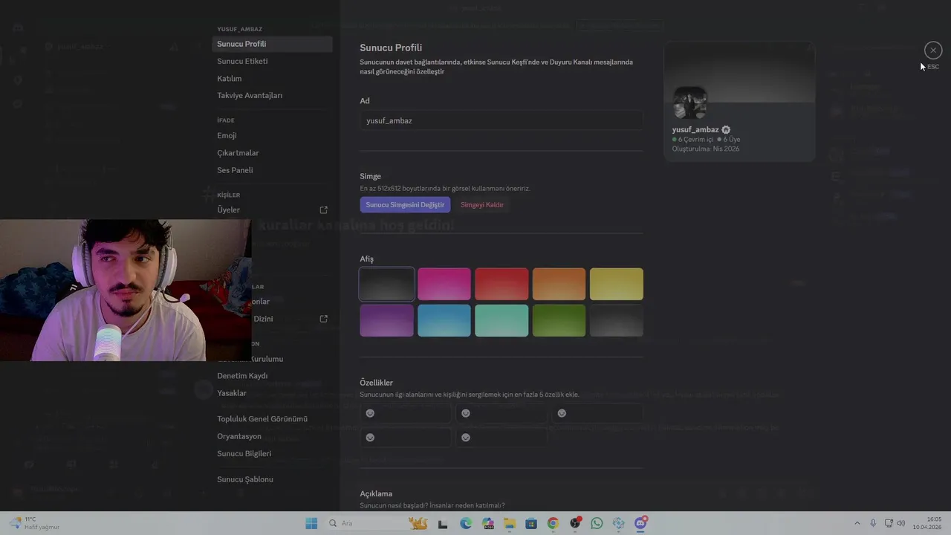Open the first feature emoji slot
The image size is (951, 535).
coord(406,413)
